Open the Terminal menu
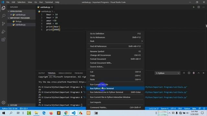Image resolution: width=207 pixels, height=116 pixels. 49,2
